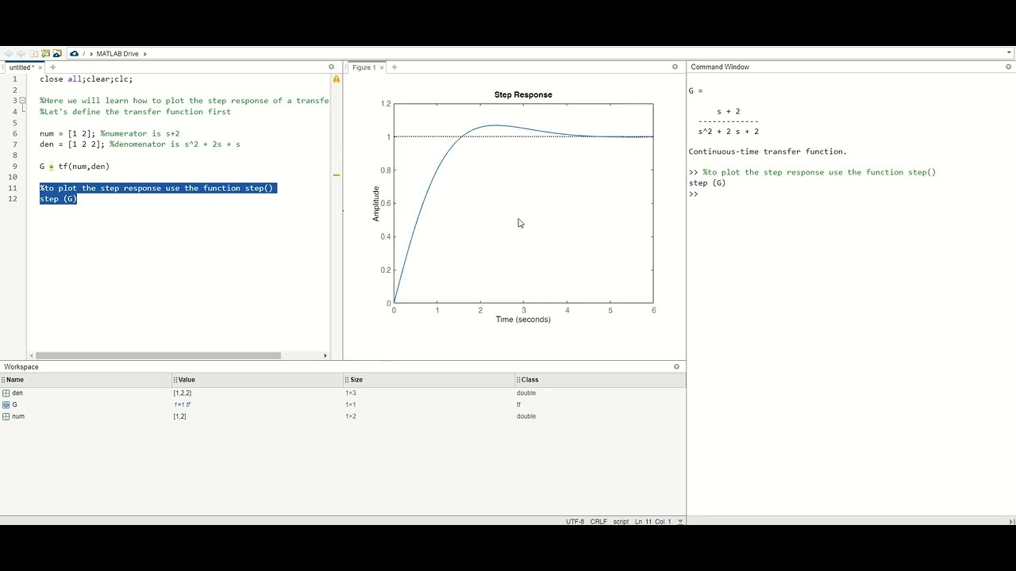
Task: Collapse the comment block fold on line 3
Action: [x=23, y=101]
